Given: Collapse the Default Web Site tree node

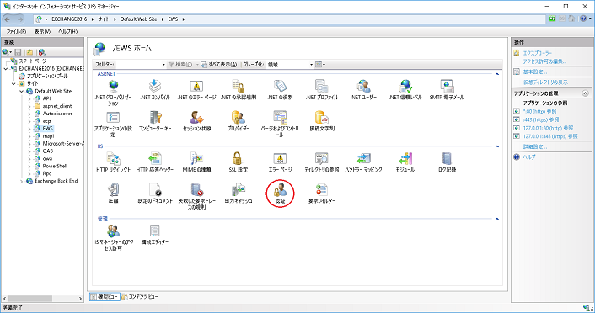Looking at the screenshot, I should pyautogui.click(x=22, y=92).
